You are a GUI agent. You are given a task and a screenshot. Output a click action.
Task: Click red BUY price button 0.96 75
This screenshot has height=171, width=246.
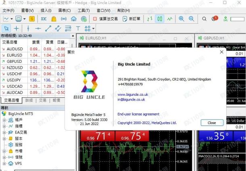[x=132, y=136]
